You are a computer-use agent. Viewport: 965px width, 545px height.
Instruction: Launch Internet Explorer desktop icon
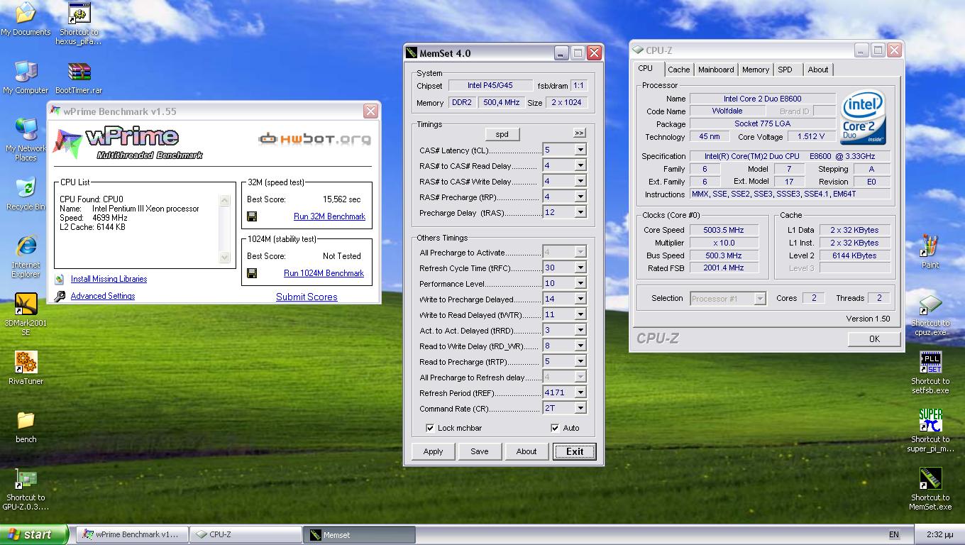point(26,246)
